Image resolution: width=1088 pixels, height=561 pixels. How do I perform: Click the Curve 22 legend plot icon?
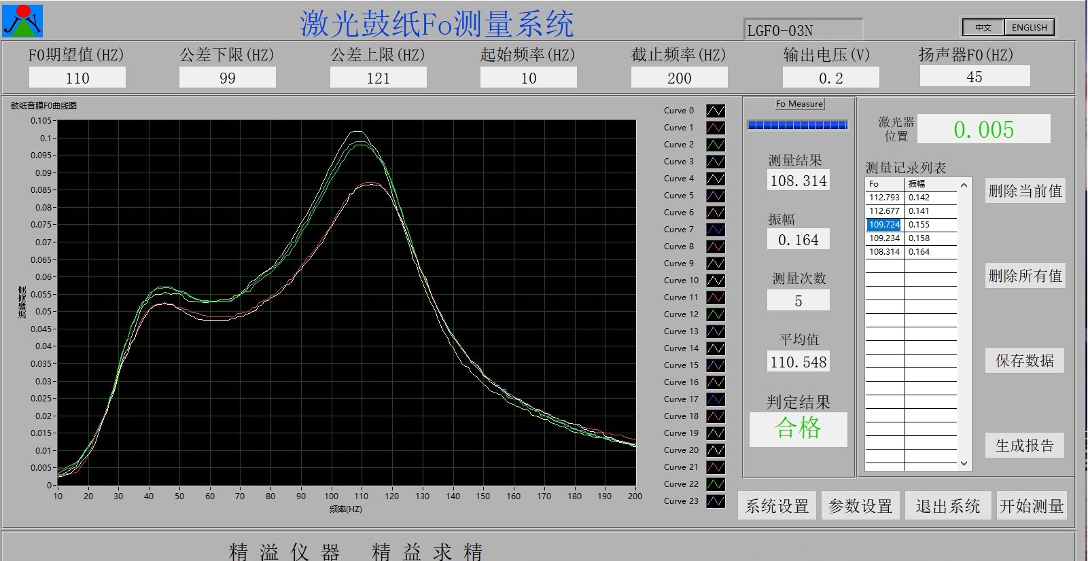point(716,484)
